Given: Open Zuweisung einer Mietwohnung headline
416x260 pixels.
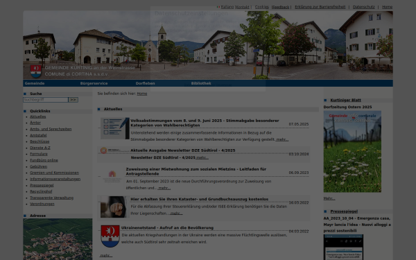Looking at the screenshot, I should click(x=196, y=171).
